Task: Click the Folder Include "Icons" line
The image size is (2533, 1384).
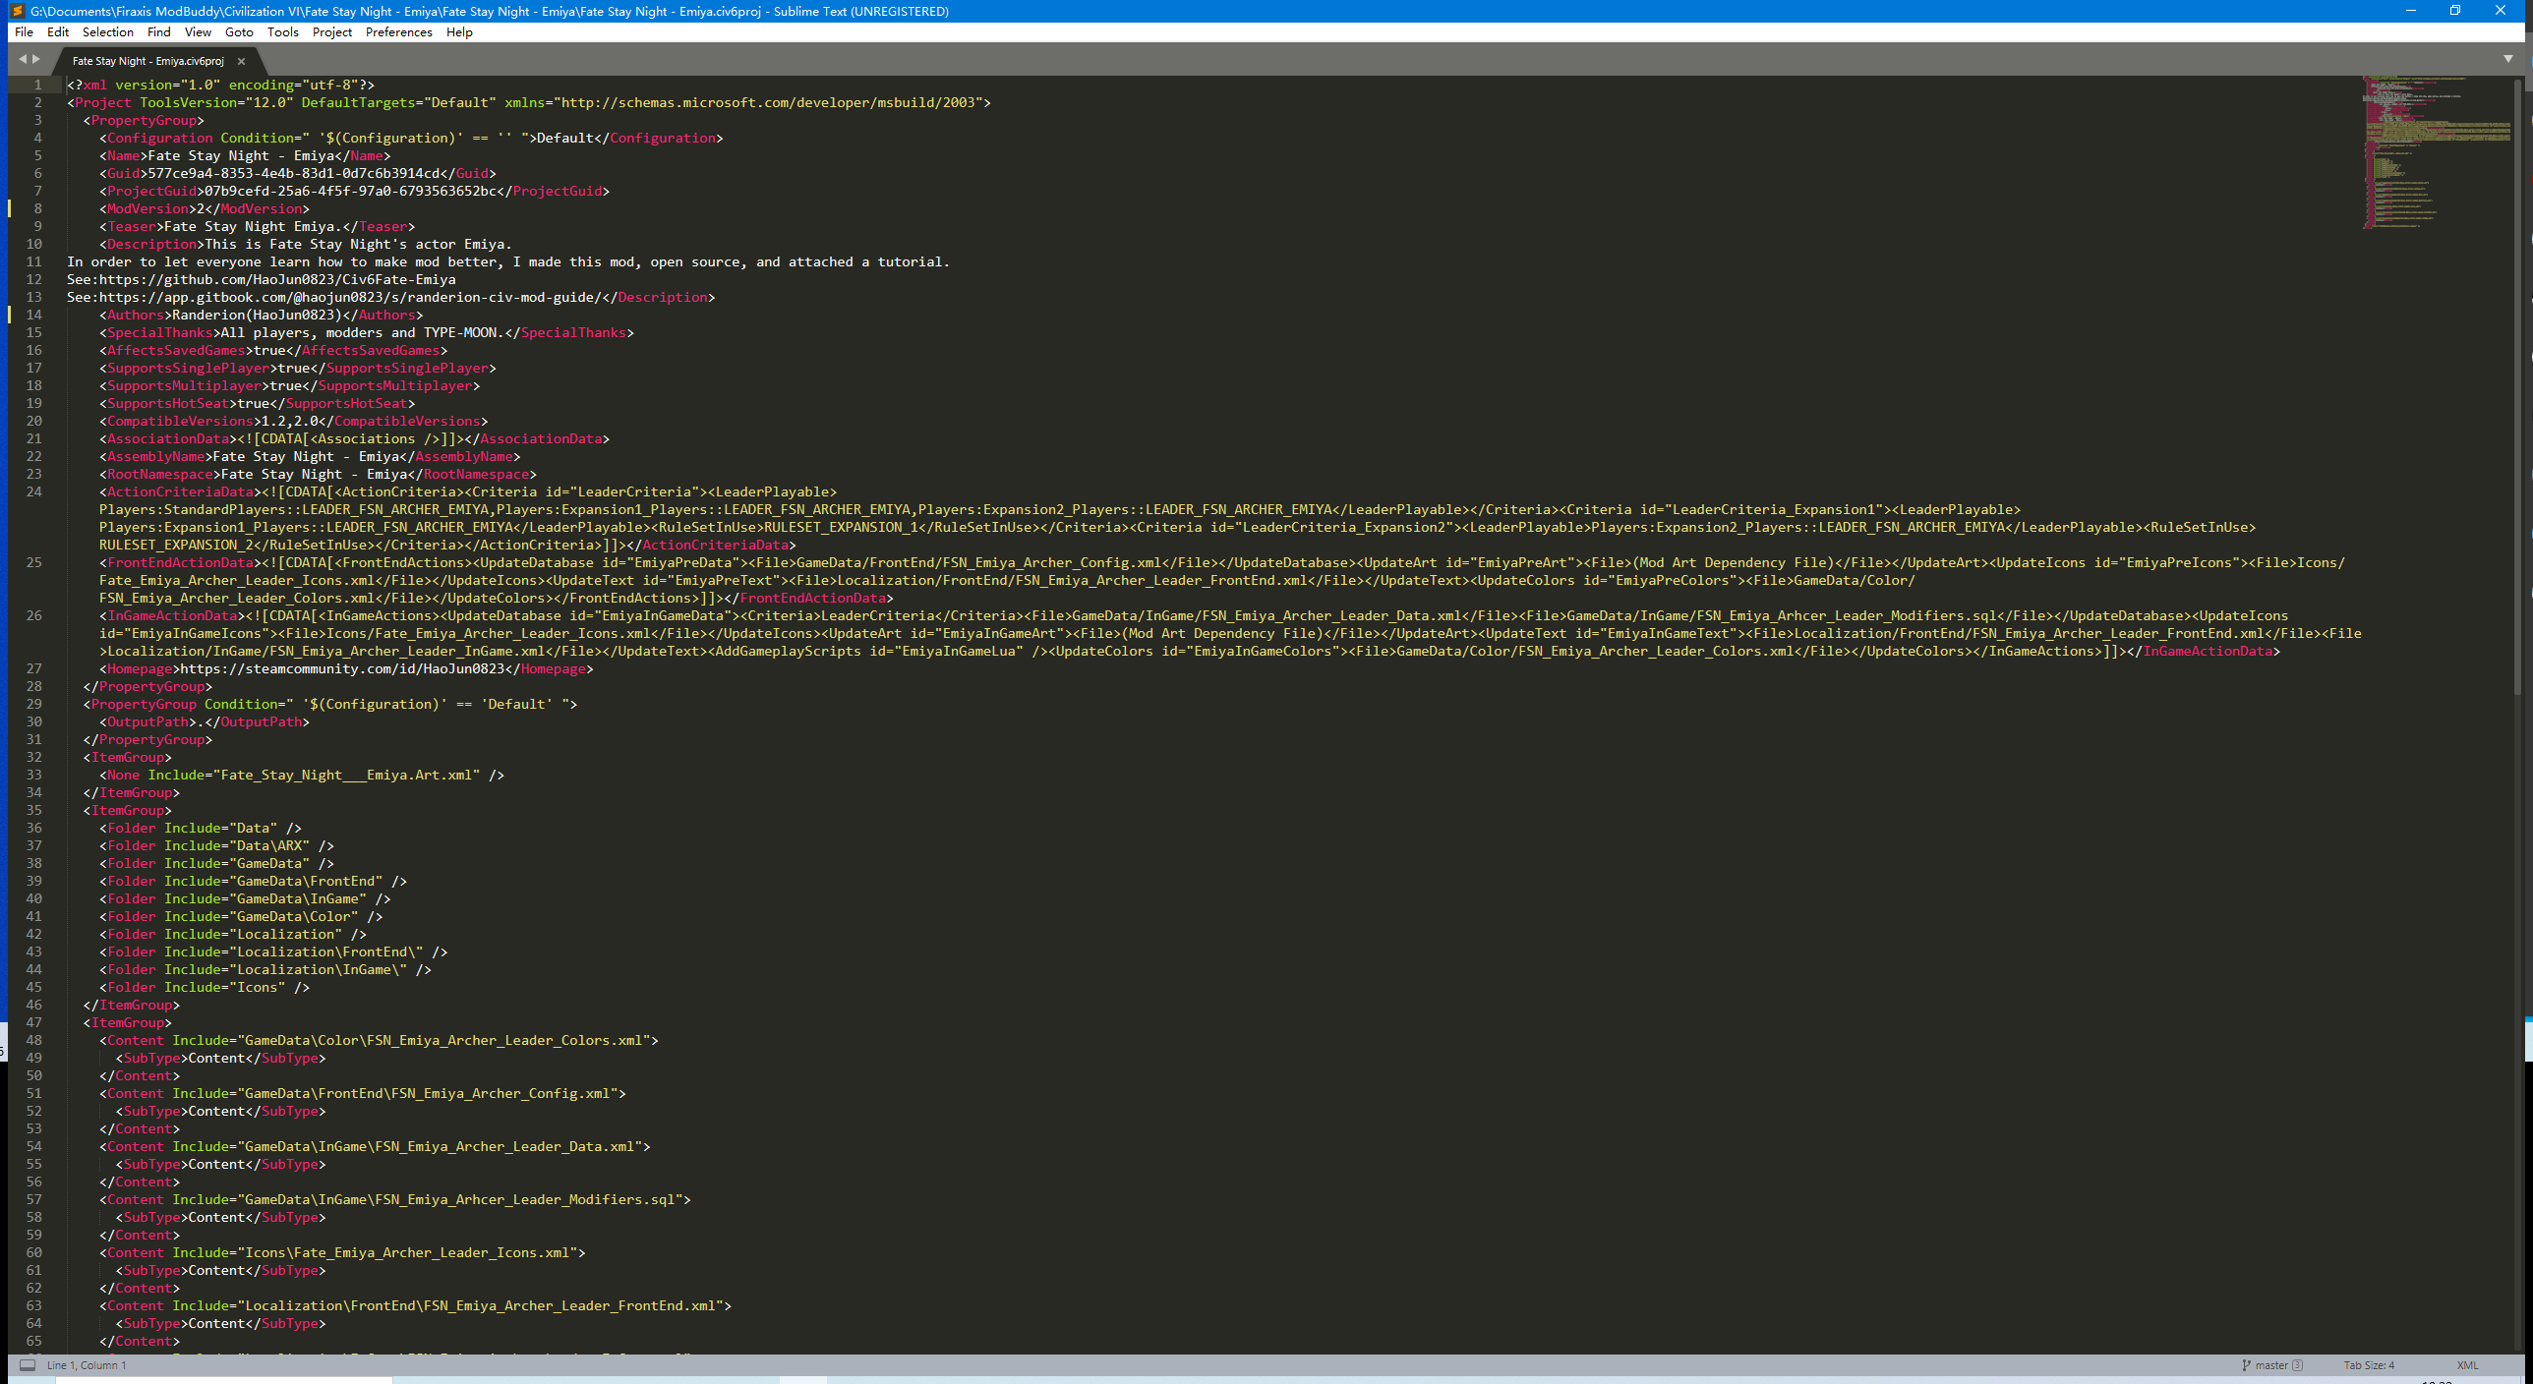Action: coord(205,987)
